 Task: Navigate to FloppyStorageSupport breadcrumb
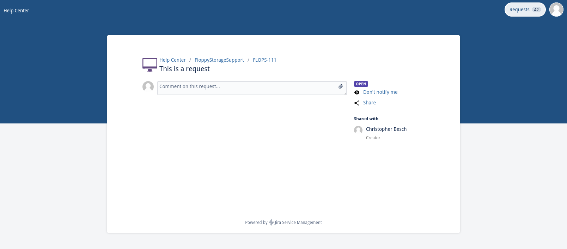[219, 60]
